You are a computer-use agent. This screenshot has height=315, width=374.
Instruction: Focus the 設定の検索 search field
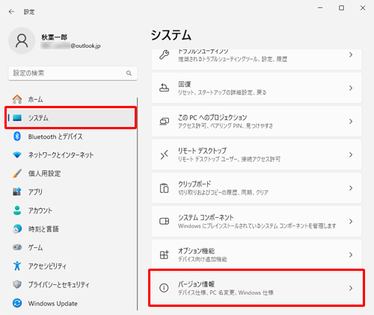(73, 73)
